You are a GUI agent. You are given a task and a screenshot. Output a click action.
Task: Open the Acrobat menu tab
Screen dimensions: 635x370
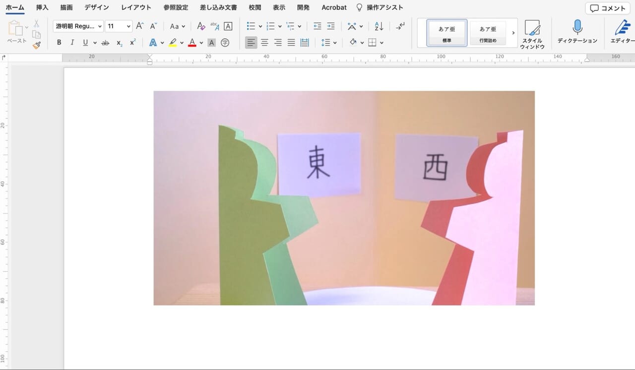[333, 7]
